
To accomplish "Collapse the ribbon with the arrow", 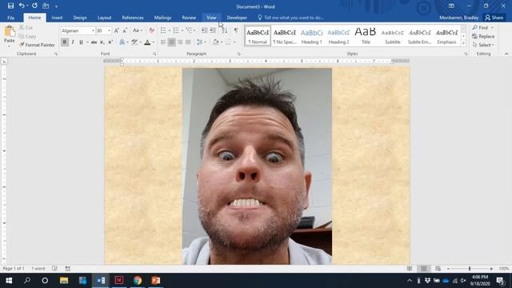I will point(506,54).
